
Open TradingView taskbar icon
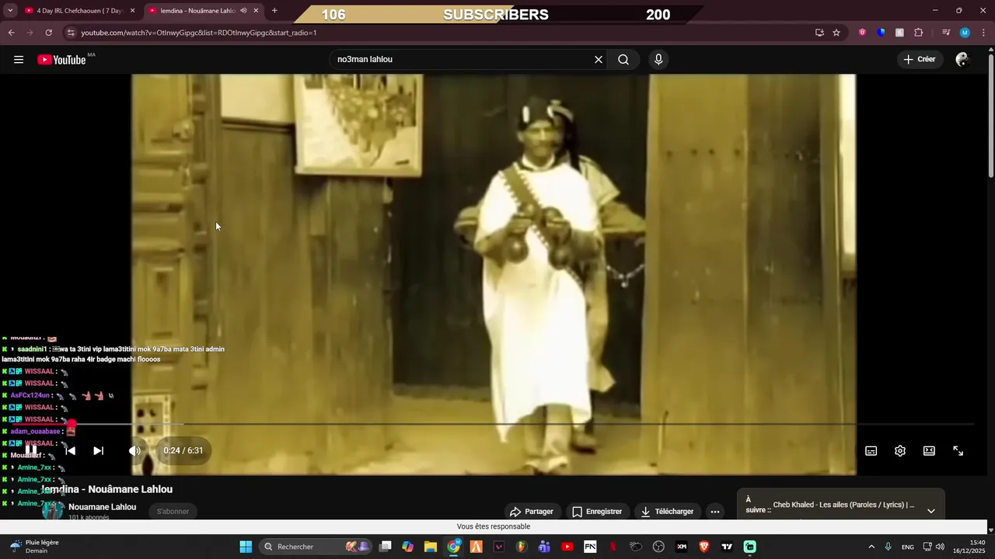point(727,547)
